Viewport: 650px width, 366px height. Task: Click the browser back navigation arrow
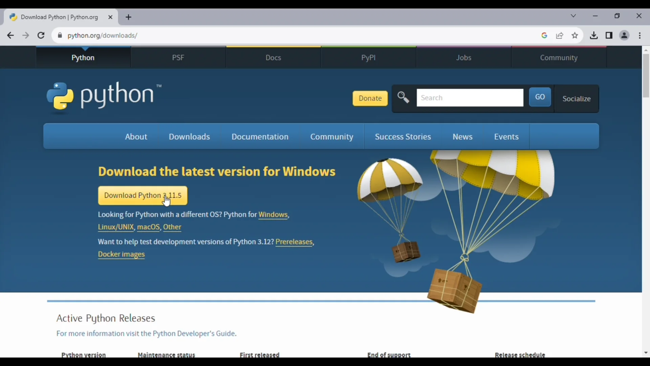click(x=10, y=35)
